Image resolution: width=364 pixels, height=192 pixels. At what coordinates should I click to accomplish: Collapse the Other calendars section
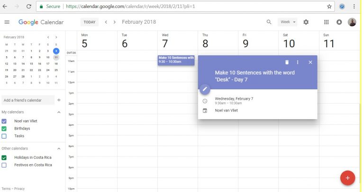[x=59, y=148]
